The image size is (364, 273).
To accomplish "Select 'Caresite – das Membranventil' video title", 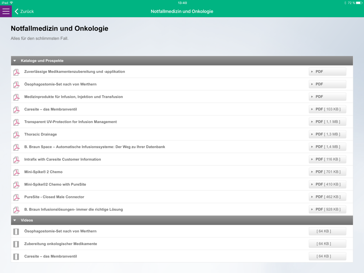I will tap(51, 256).
